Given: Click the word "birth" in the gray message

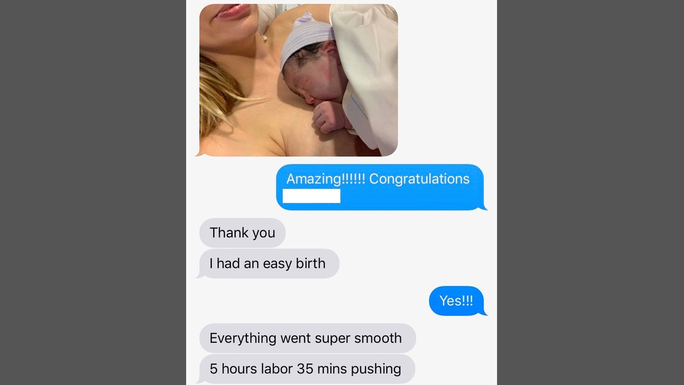Looking at the screenshot, I should pos(310,263).
